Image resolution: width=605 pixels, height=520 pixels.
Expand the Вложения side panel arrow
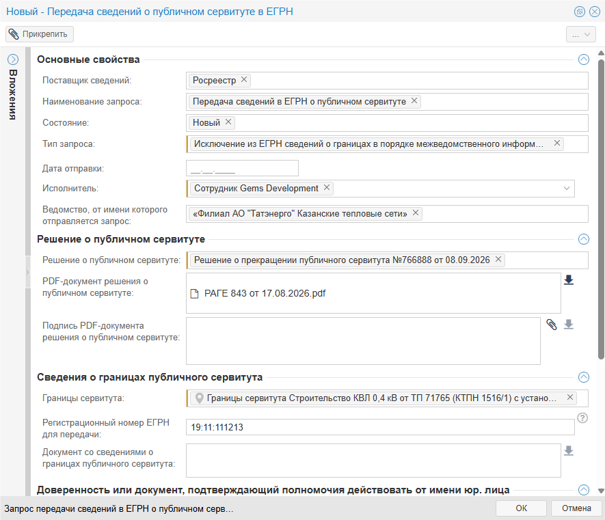click(x=13, y=59)
